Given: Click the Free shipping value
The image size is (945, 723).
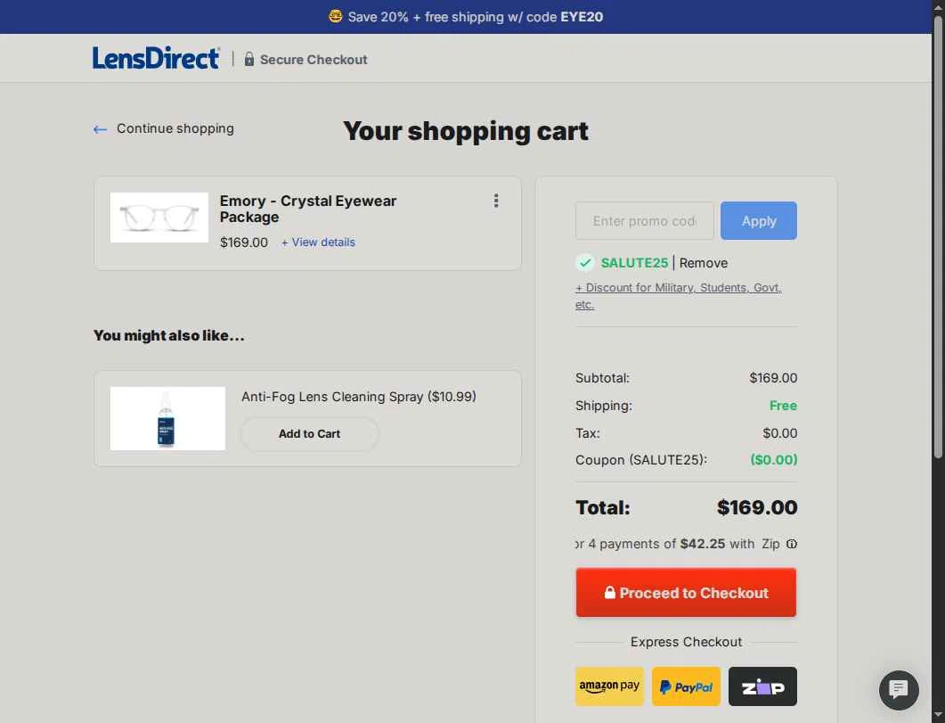Looking at the screenshot, I should pos(783,406).
